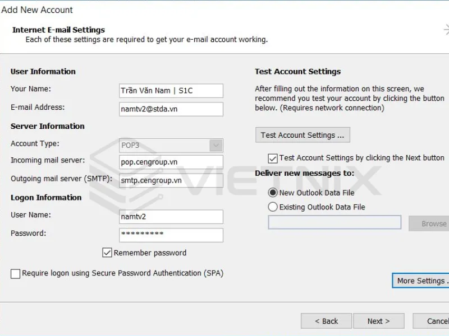Click the Your Name text field

tap(171, 90)
